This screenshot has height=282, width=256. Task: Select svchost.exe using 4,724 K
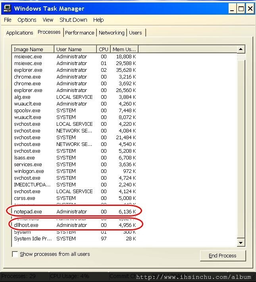coord(75,178)
